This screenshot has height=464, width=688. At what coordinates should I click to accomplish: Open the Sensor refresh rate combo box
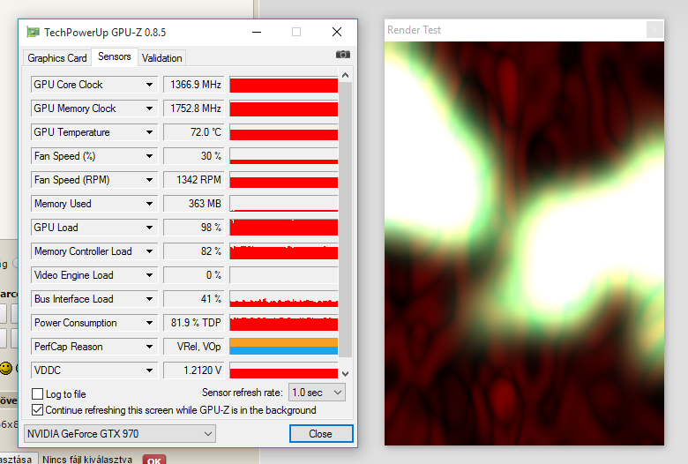[x=317, y=392]
